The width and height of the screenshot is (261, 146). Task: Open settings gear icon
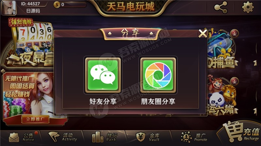[248, 7]
